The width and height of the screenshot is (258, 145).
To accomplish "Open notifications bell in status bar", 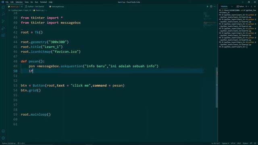I will (255, 143).
